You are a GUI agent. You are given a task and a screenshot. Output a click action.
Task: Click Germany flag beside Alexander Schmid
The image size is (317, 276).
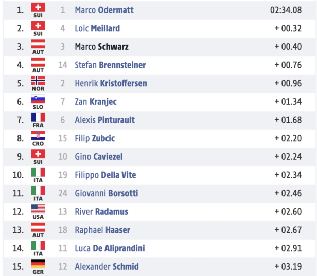click(38, 264)
